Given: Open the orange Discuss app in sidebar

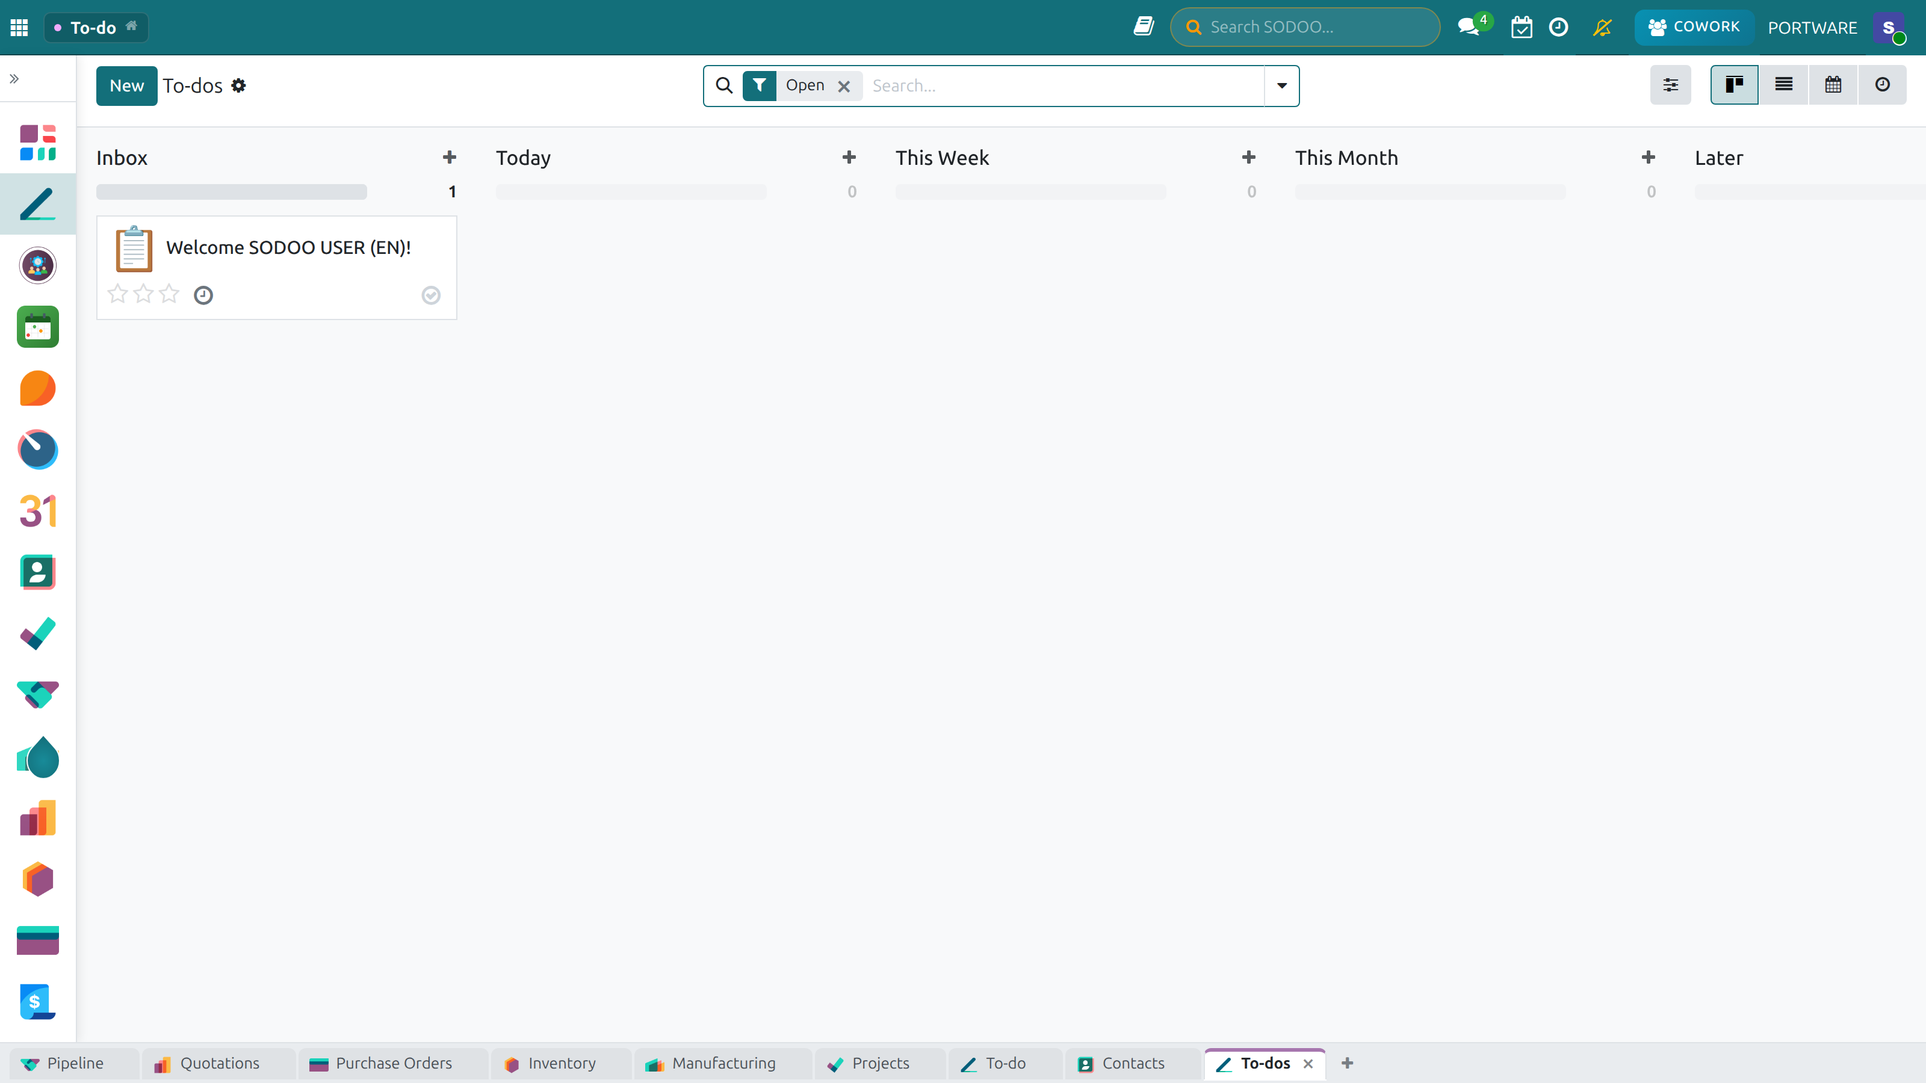Looking at the screenshot, I should 38,388.
